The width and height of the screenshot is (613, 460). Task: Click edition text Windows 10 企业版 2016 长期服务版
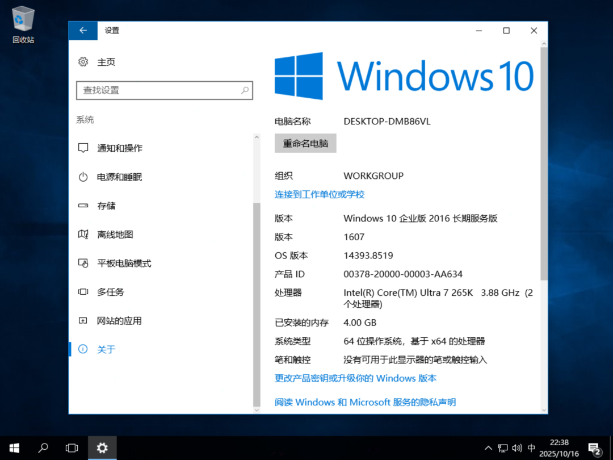pyautogui.click(x=420, y=218)
